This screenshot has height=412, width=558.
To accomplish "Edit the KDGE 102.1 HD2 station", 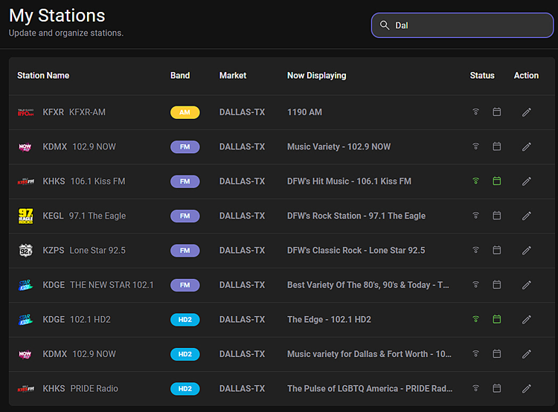I will click(526, 320).
